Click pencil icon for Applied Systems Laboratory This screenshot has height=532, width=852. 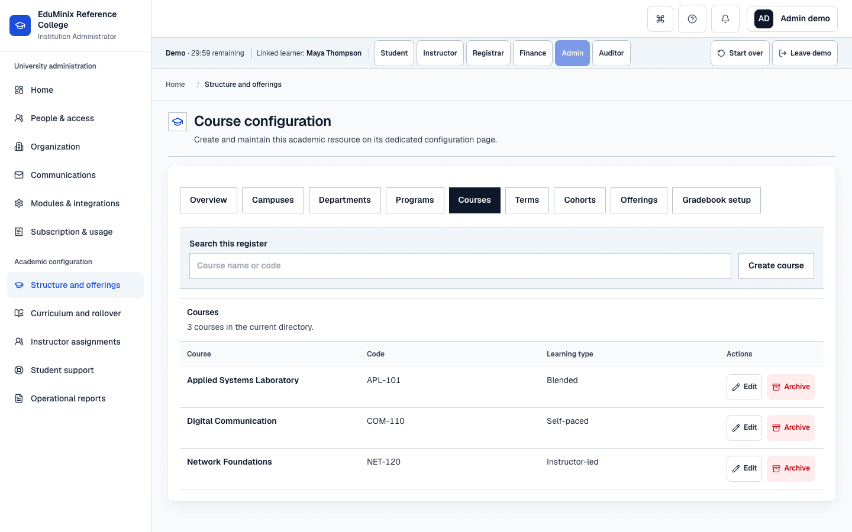coord(736,387)
